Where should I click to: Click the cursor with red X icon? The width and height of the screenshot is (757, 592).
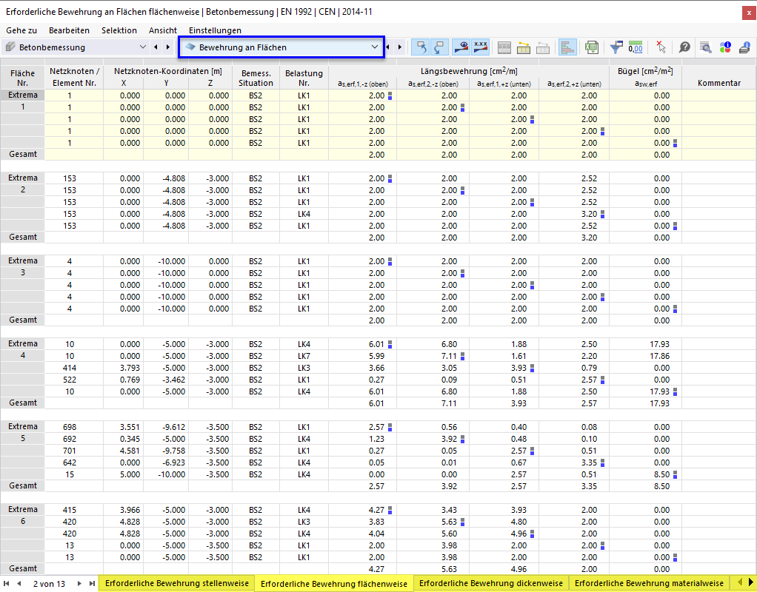tap(661, 47)
